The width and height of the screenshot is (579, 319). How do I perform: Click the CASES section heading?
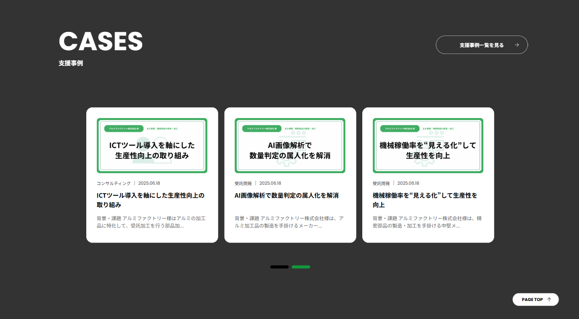101,41
